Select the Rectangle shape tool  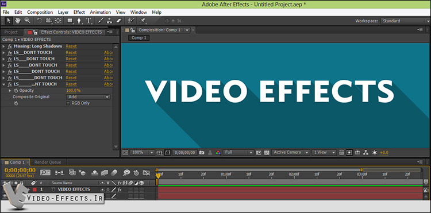(x=70, y=21)
